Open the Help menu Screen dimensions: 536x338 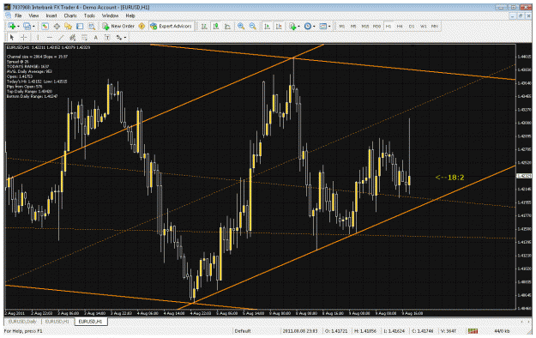point(130,15)
